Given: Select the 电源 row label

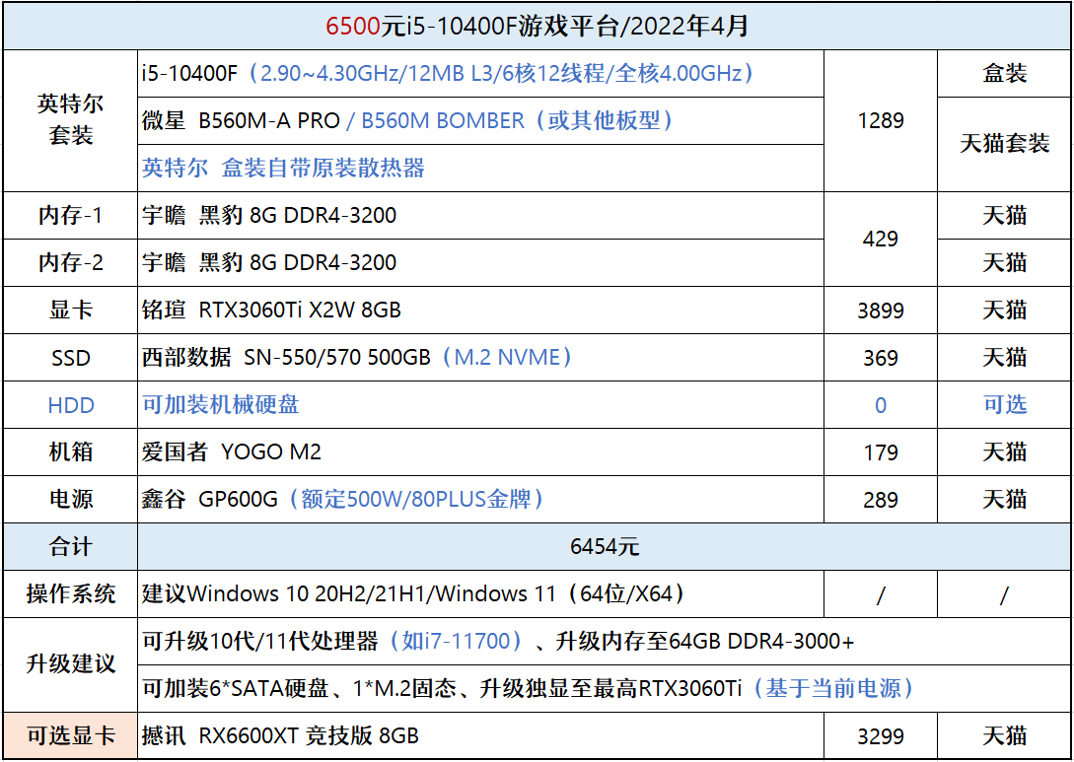Looking at the screenshot, I should (x=71, y=500).
